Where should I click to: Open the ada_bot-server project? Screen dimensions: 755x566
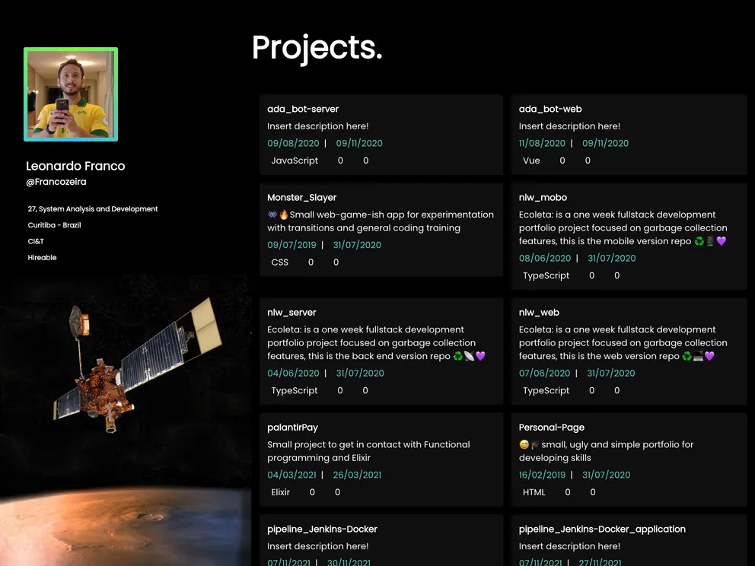pyautogui.click(x=303, y=109)
